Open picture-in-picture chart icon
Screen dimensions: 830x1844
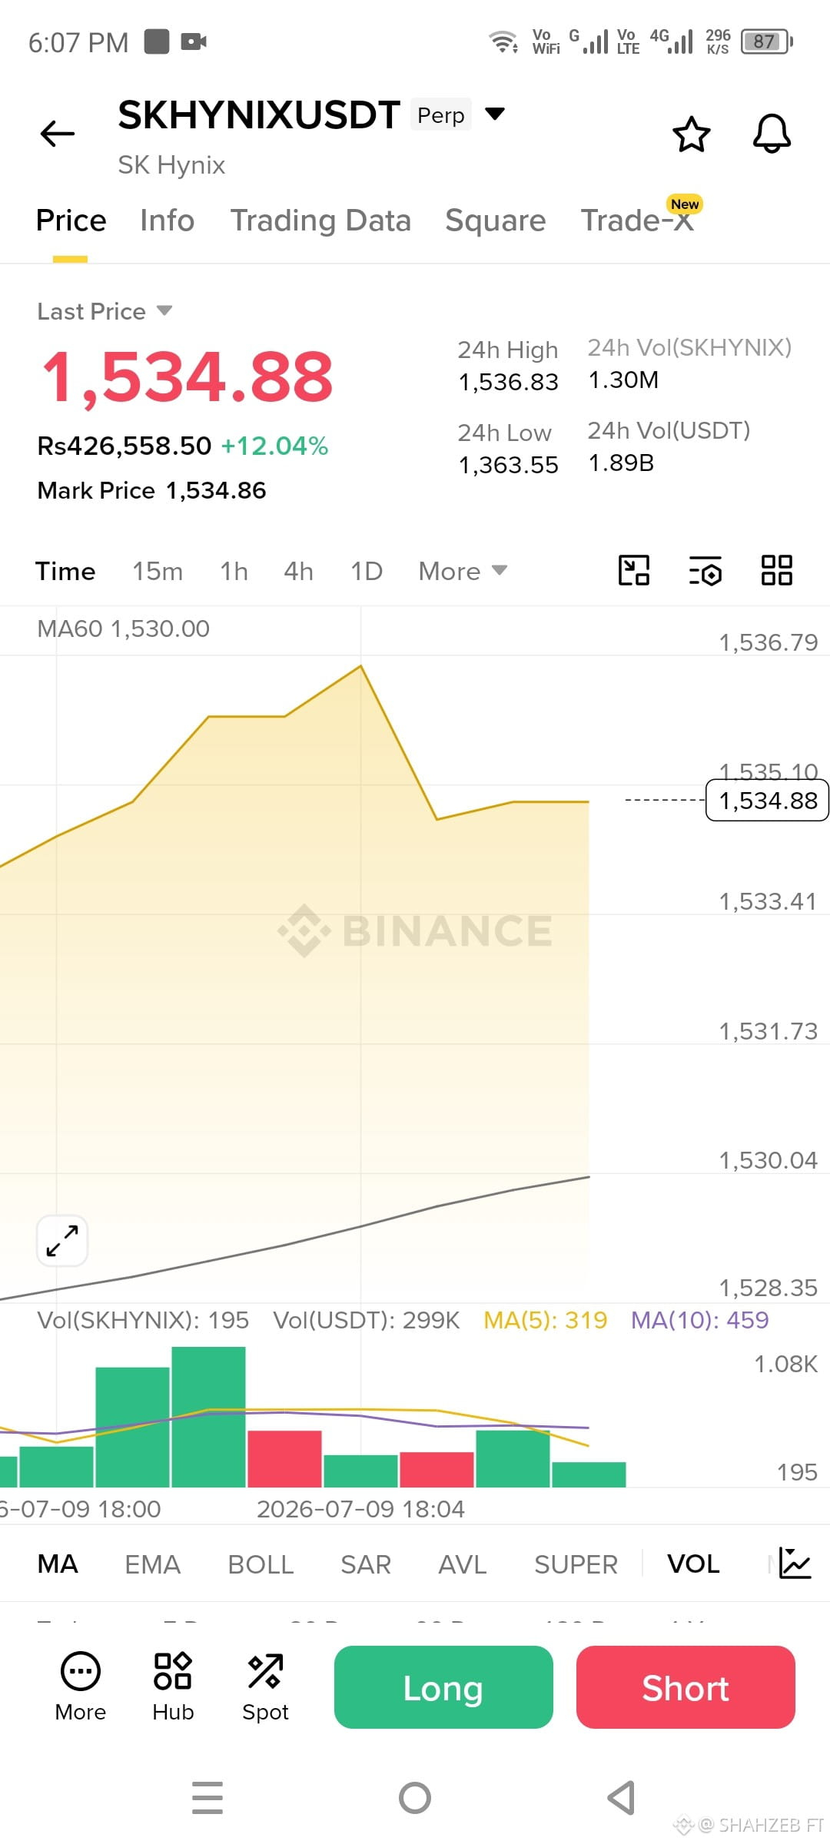click(x=634, y=570)
